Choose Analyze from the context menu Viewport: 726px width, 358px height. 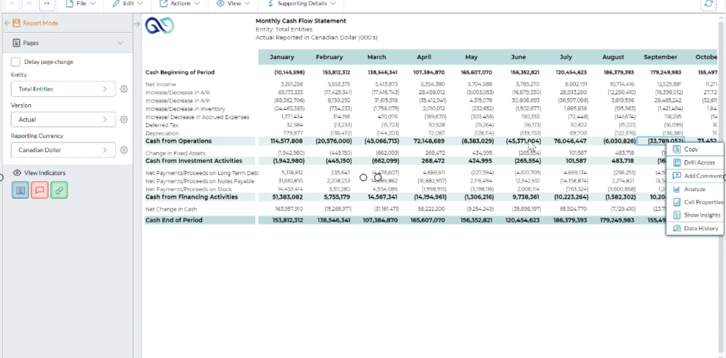pos(695,189)
